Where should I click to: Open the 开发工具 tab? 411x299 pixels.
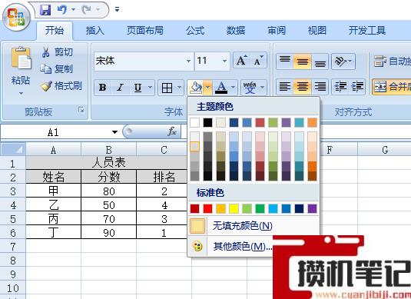[x=366, y=31]
